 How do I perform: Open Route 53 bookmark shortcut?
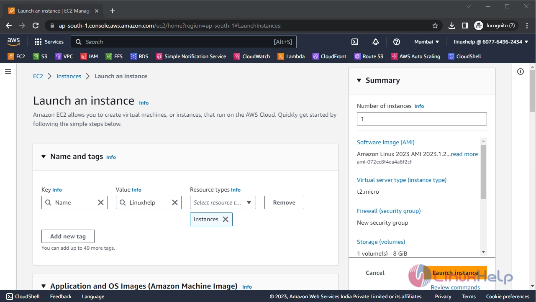pos(369,56)
